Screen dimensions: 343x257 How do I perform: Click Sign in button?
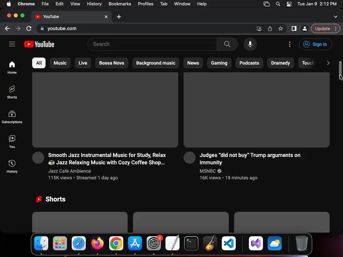coord(316,44)
